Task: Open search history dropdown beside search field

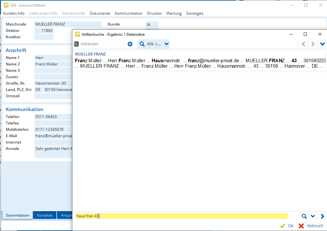Action: 313,216
